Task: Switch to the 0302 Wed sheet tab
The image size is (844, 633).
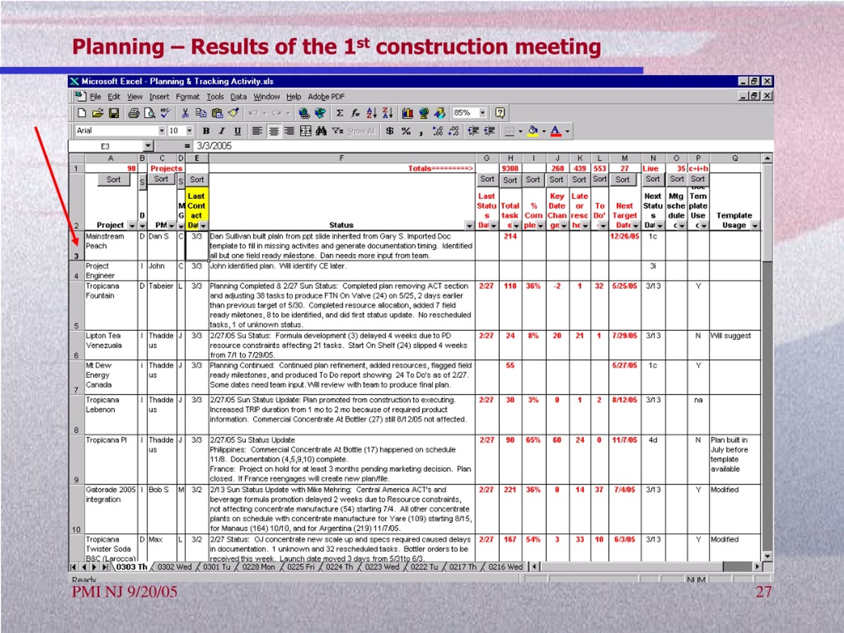Action: 175,567
